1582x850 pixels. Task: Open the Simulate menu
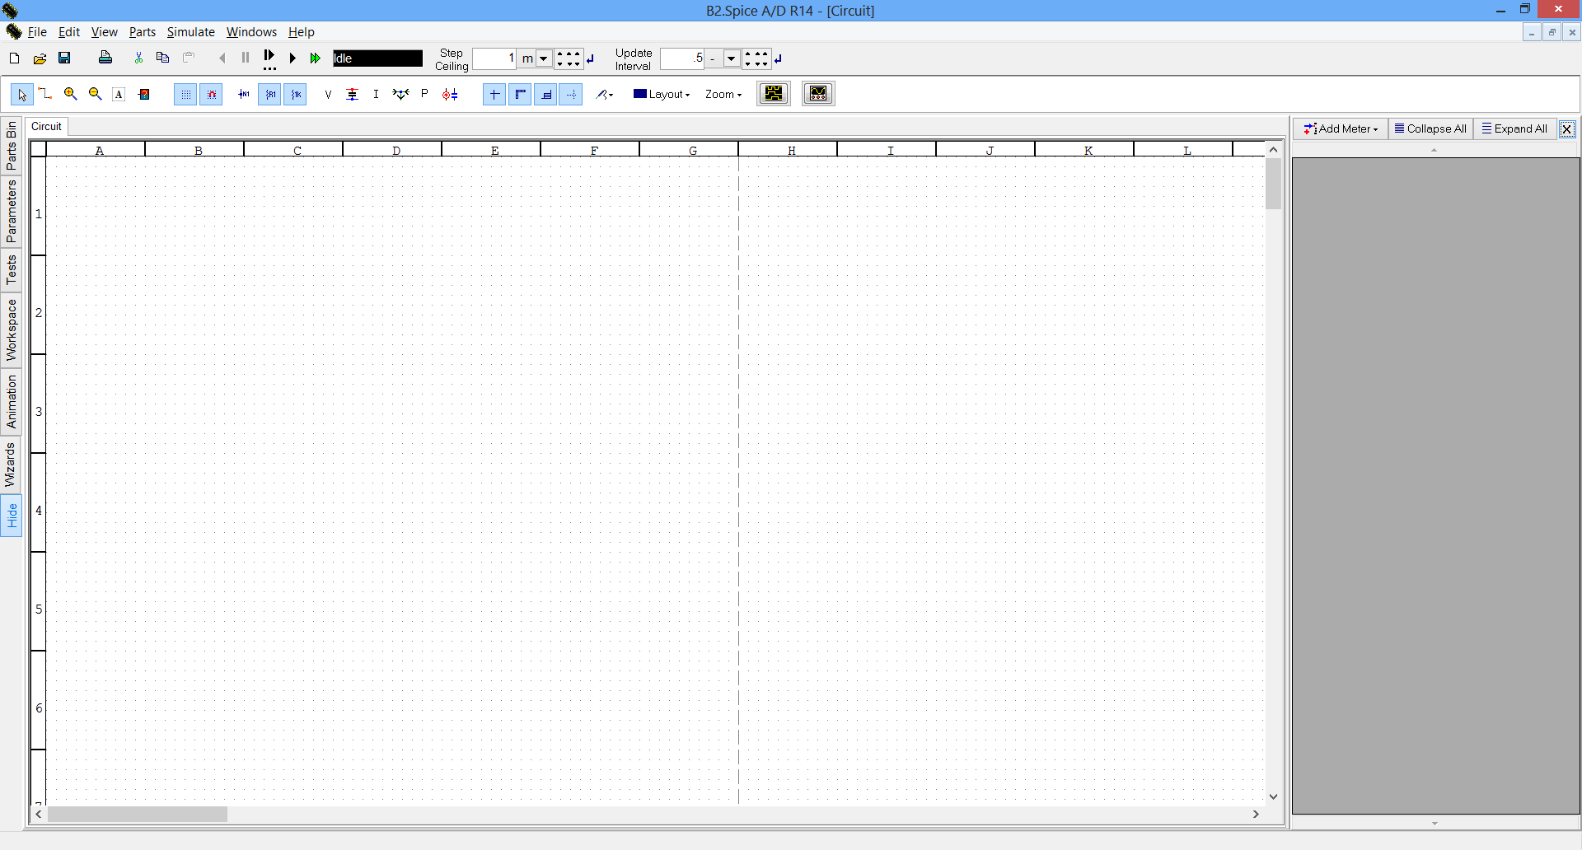tap(190, 32)
